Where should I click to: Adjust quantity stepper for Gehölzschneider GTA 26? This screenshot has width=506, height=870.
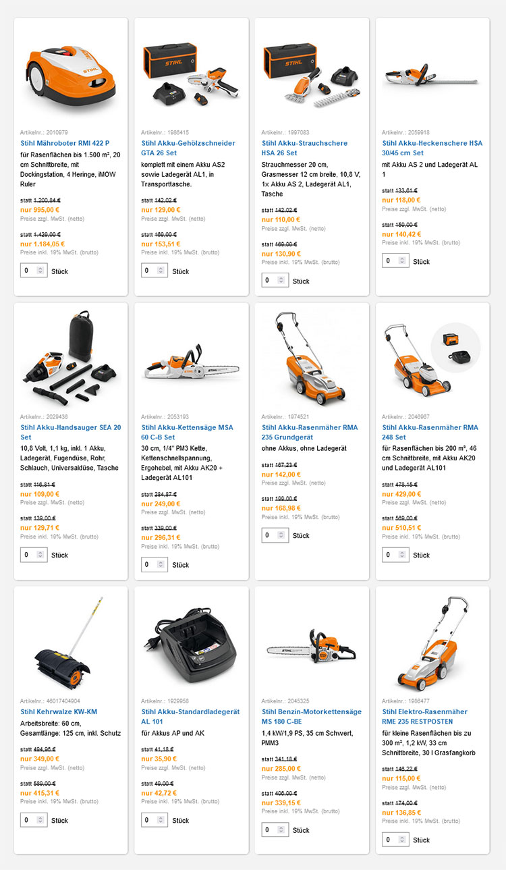[x=161, y=271]
